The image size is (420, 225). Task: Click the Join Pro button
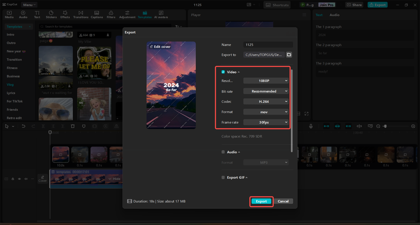coord(326,5)
